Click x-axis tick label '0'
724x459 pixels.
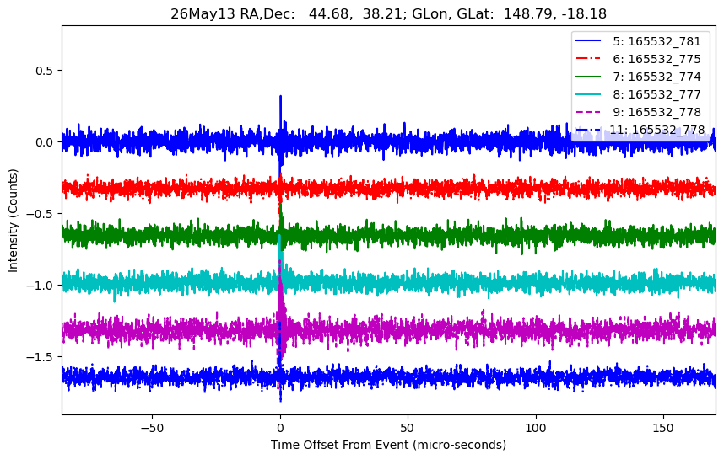280,428
